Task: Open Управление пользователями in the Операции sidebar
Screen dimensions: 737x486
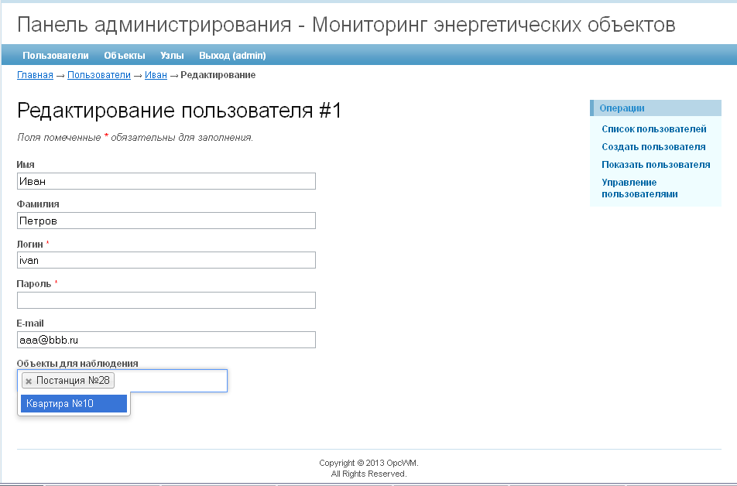Action: click(x=639, y=188)
